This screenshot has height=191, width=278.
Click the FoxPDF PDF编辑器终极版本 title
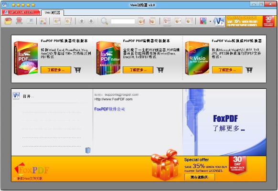pyautogui.click(x=147, y=41)
